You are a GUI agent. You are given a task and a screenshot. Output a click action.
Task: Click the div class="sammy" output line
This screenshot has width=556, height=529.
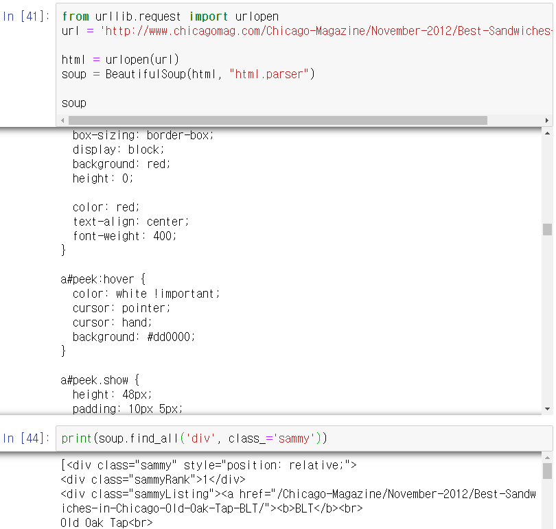pos(209,465)
